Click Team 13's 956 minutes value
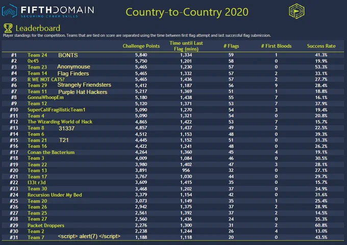This screenshot has height=245, width=347. pos(186,170)
